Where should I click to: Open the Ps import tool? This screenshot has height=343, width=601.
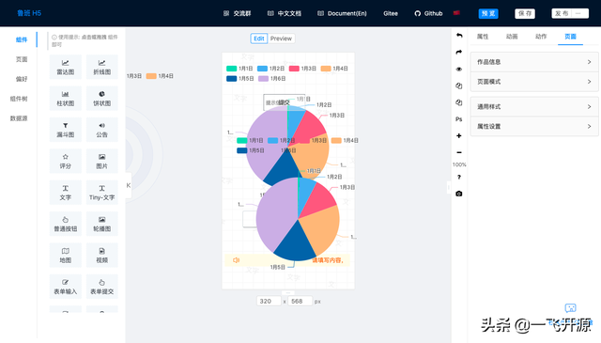[x=459, y=119]
